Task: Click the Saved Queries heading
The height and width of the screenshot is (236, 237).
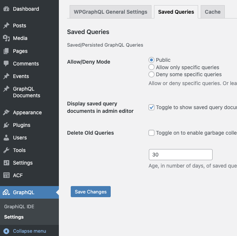Action: click(88, 32)
